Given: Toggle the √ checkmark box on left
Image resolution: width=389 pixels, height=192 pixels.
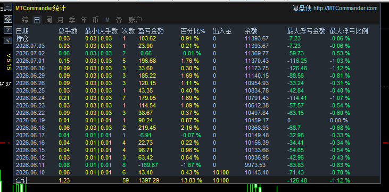Looking at the screenshot, I should [x=8, y=40].
